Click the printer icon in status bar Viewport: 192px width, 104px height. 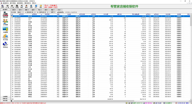point(129,103)
